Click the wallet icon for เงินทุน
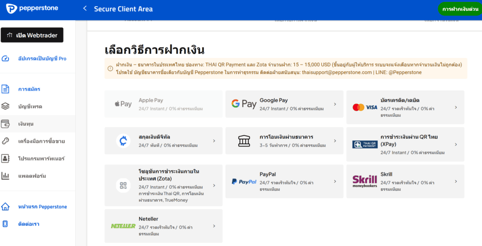 click(x=5, y=124)
